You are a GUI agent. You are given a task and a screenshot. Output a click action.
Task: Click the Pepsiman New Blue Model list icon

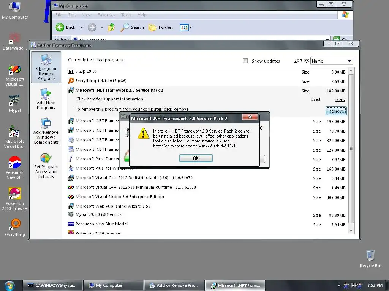[71, 224]
